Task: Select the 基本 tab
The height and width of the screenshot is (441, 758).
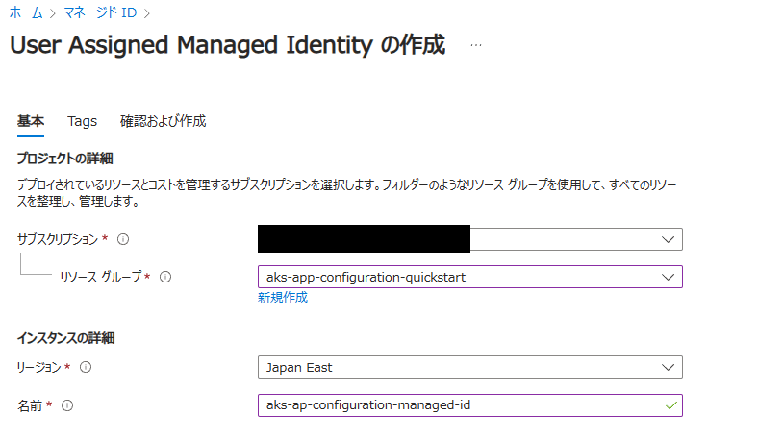Action: coord(31,121)
